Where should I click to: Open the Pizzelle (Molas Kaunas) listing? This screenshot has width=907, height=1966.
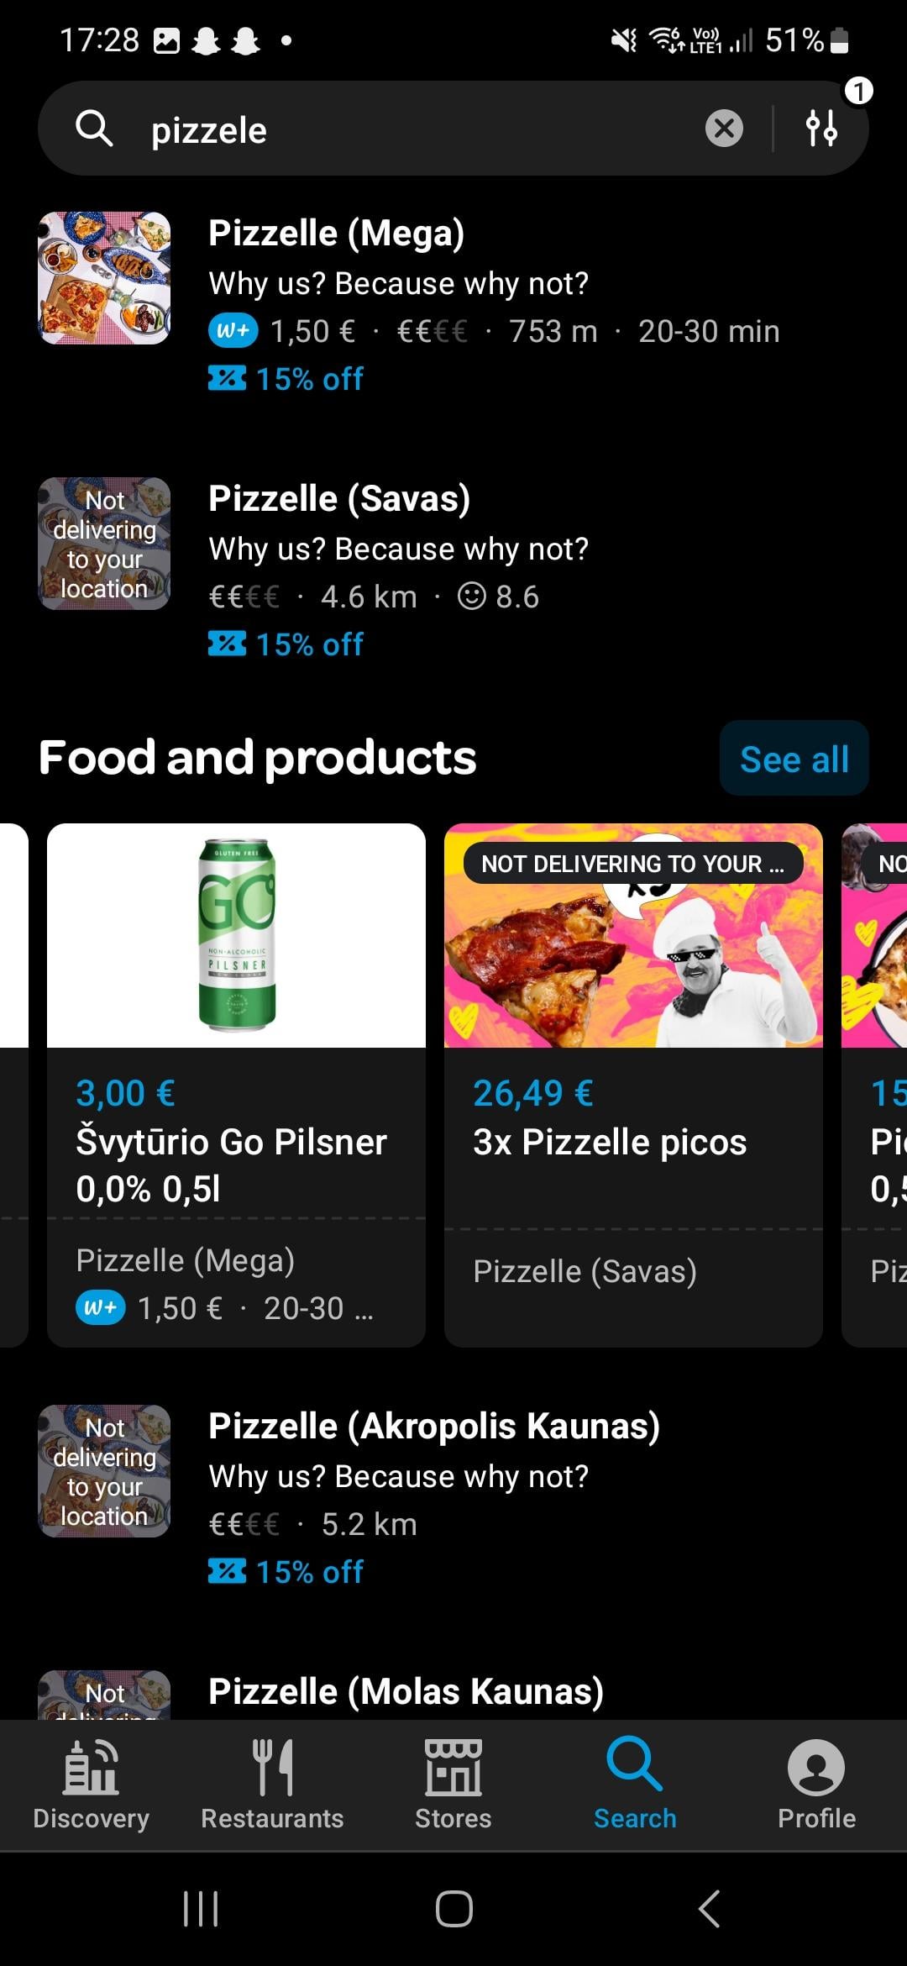tap(453, 1692)
